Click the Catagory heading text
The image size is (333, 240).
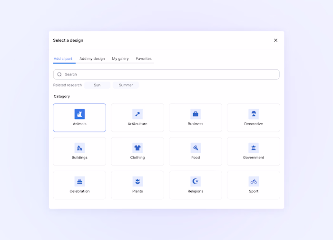[x=62, y=96]
